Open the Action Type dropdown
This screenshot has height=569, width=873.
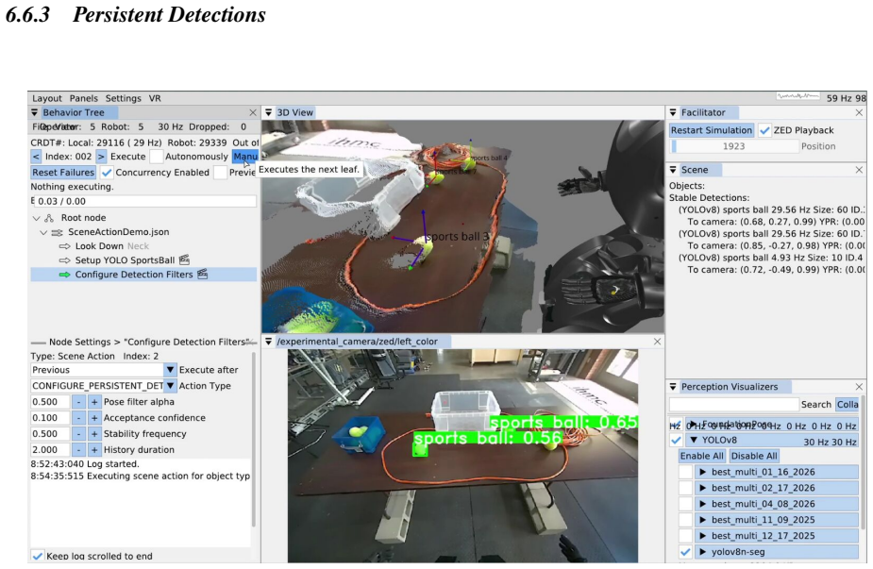(171, 385)
